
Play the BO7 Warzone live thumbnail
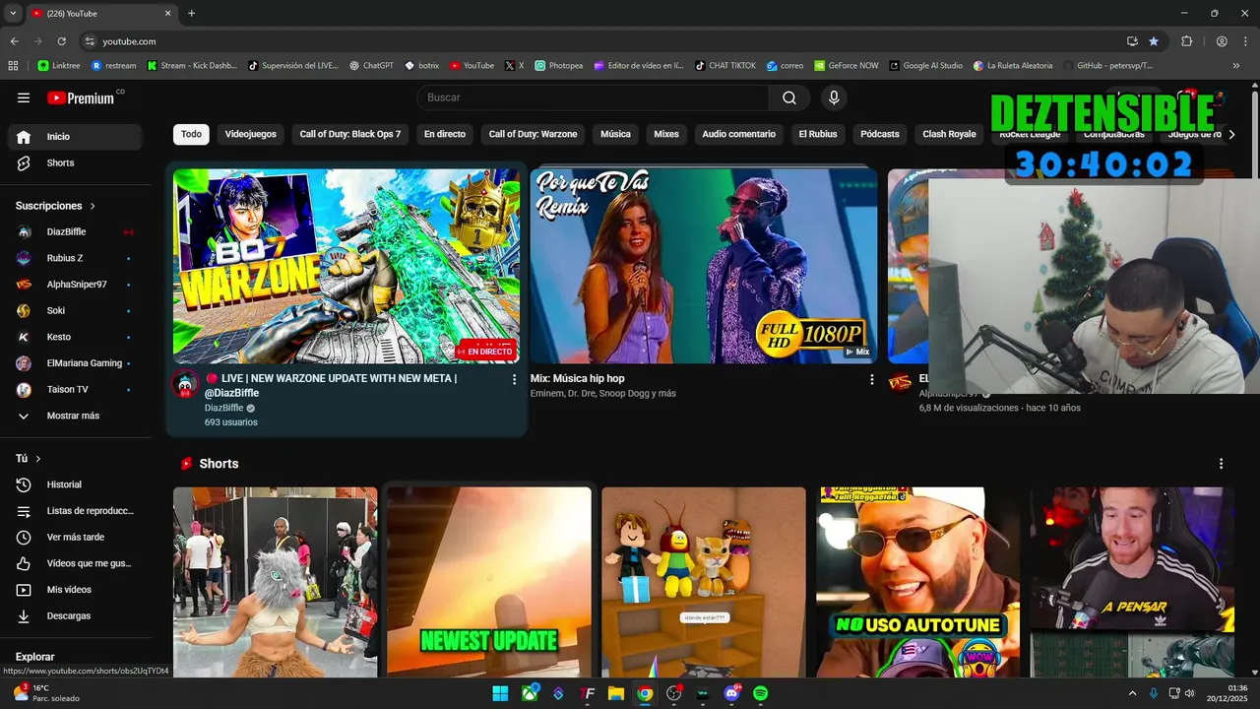click(x=346, y=266)
